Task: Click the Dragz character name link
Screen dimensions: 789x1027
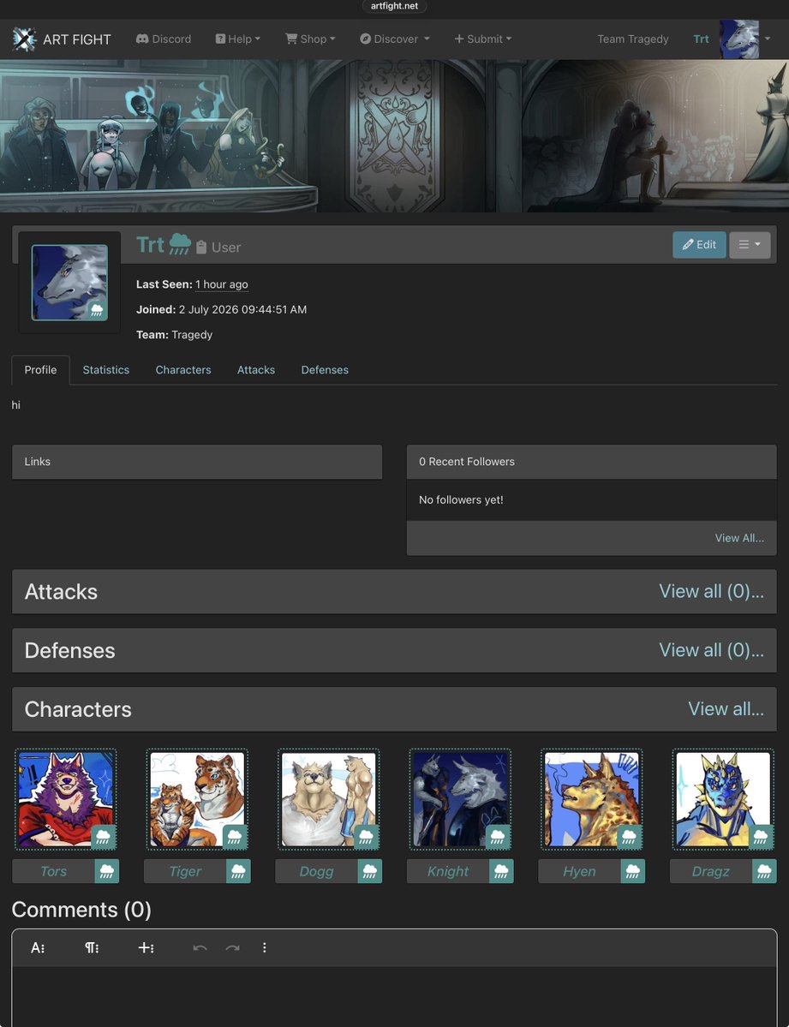Action: click(711, 872)
